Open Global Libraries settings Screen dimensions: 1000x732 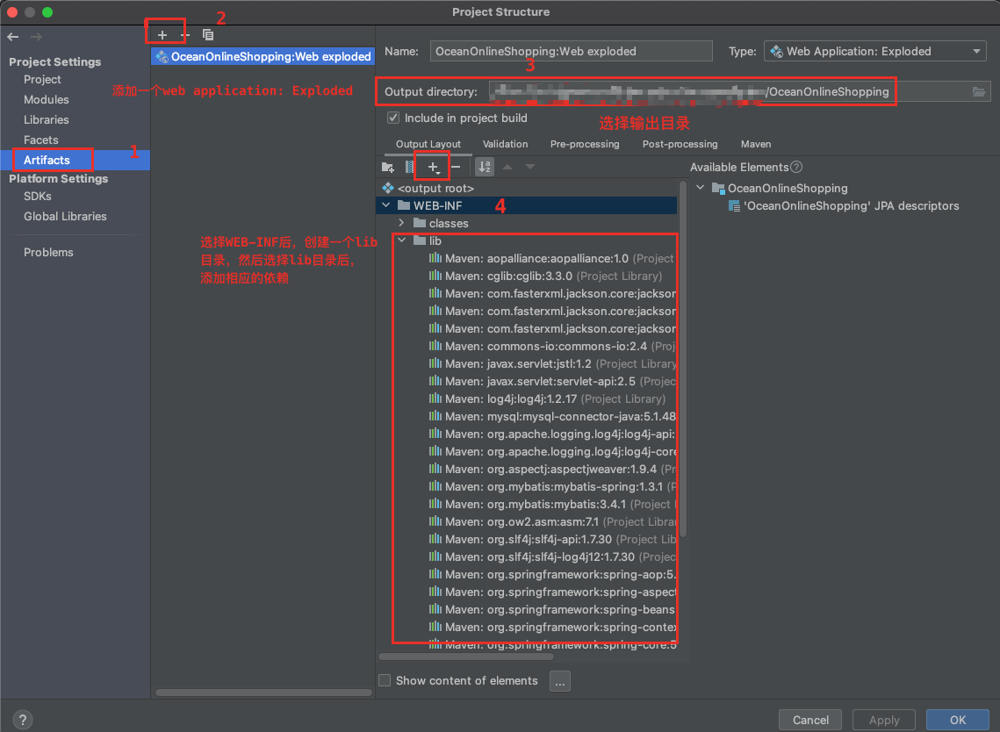[65, 216]
